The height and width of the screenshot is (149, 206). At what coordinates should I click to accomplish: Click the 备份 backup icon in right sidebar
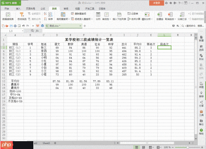point(201,121)
